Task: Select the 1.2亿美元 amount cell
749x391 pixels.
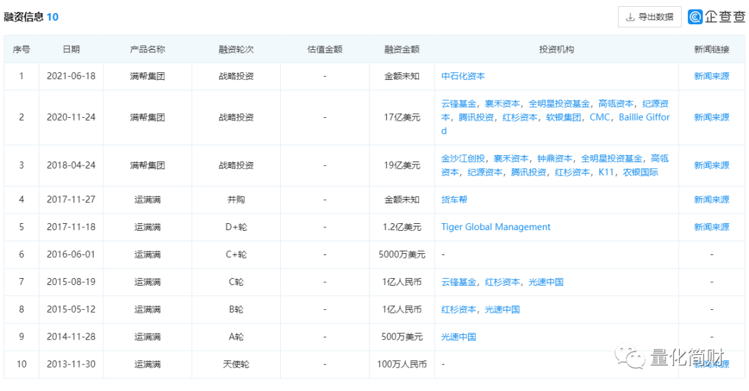Action: coord(402,227)
